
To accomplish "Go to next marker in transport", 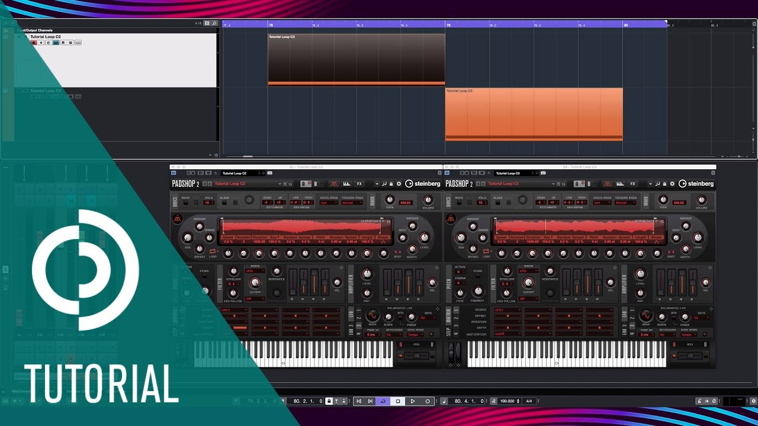I will (x=370, y=401).
